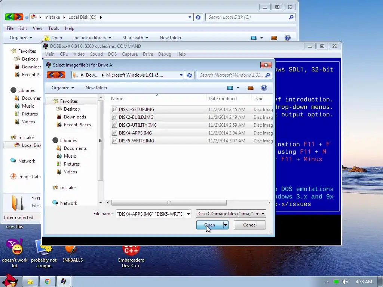This screenshot has height=287, width=383.
Task: Expand the File name history dropdown arrow
Action: tap(188, 214)
